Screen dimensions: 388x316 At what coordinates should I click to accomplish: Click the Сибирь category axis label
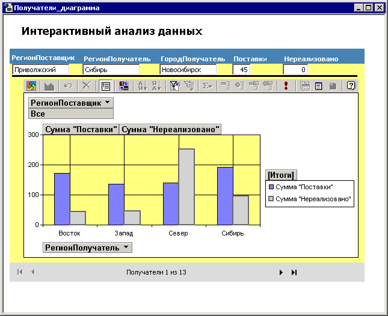[233, 233]
